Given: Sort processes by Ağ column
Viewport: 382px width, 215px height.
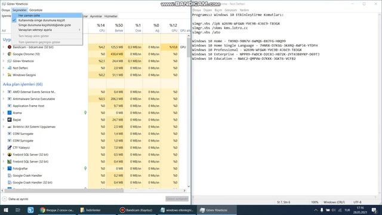Looking at the screenshot, I should tap(152, 27).
